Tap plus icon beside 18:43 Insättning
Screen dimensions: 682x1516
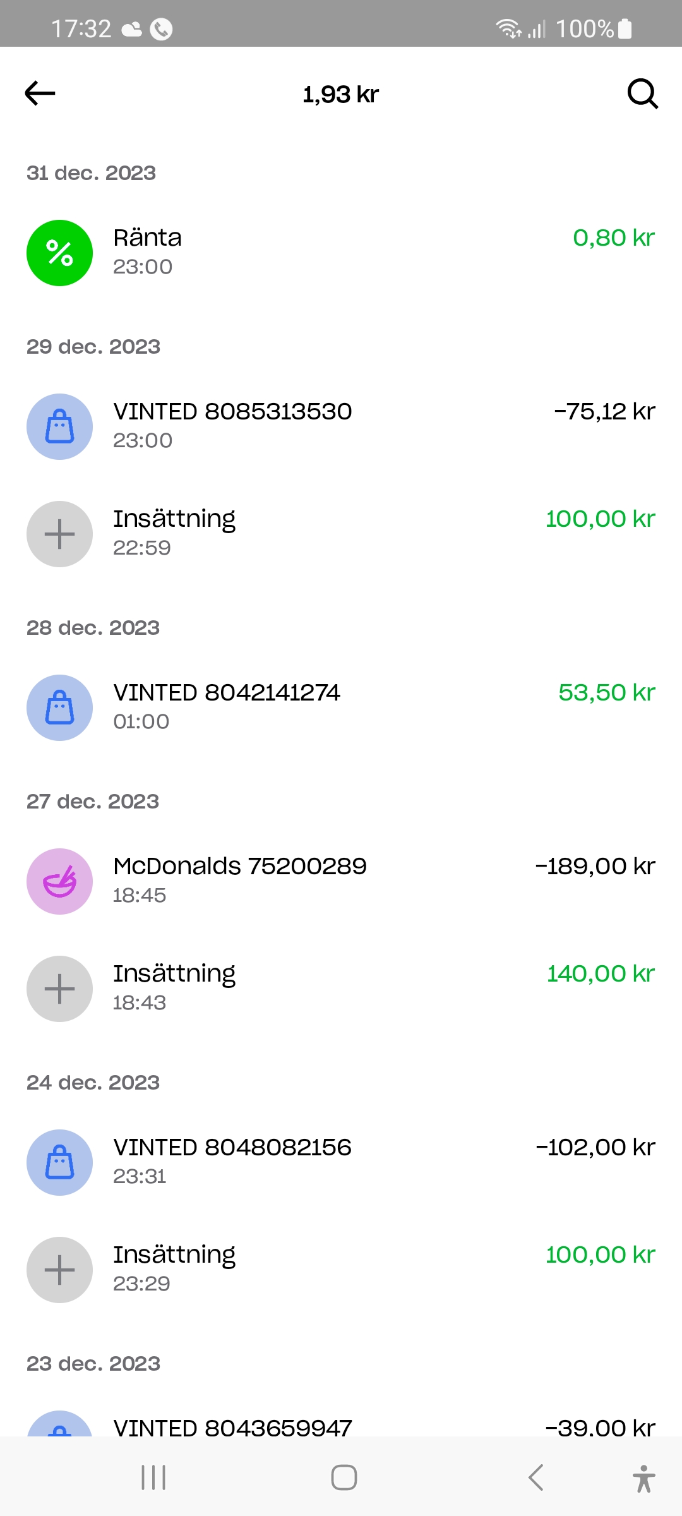60,989
